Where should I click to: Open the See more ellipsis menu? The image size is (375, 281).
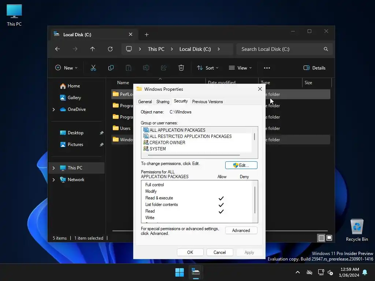267,68
